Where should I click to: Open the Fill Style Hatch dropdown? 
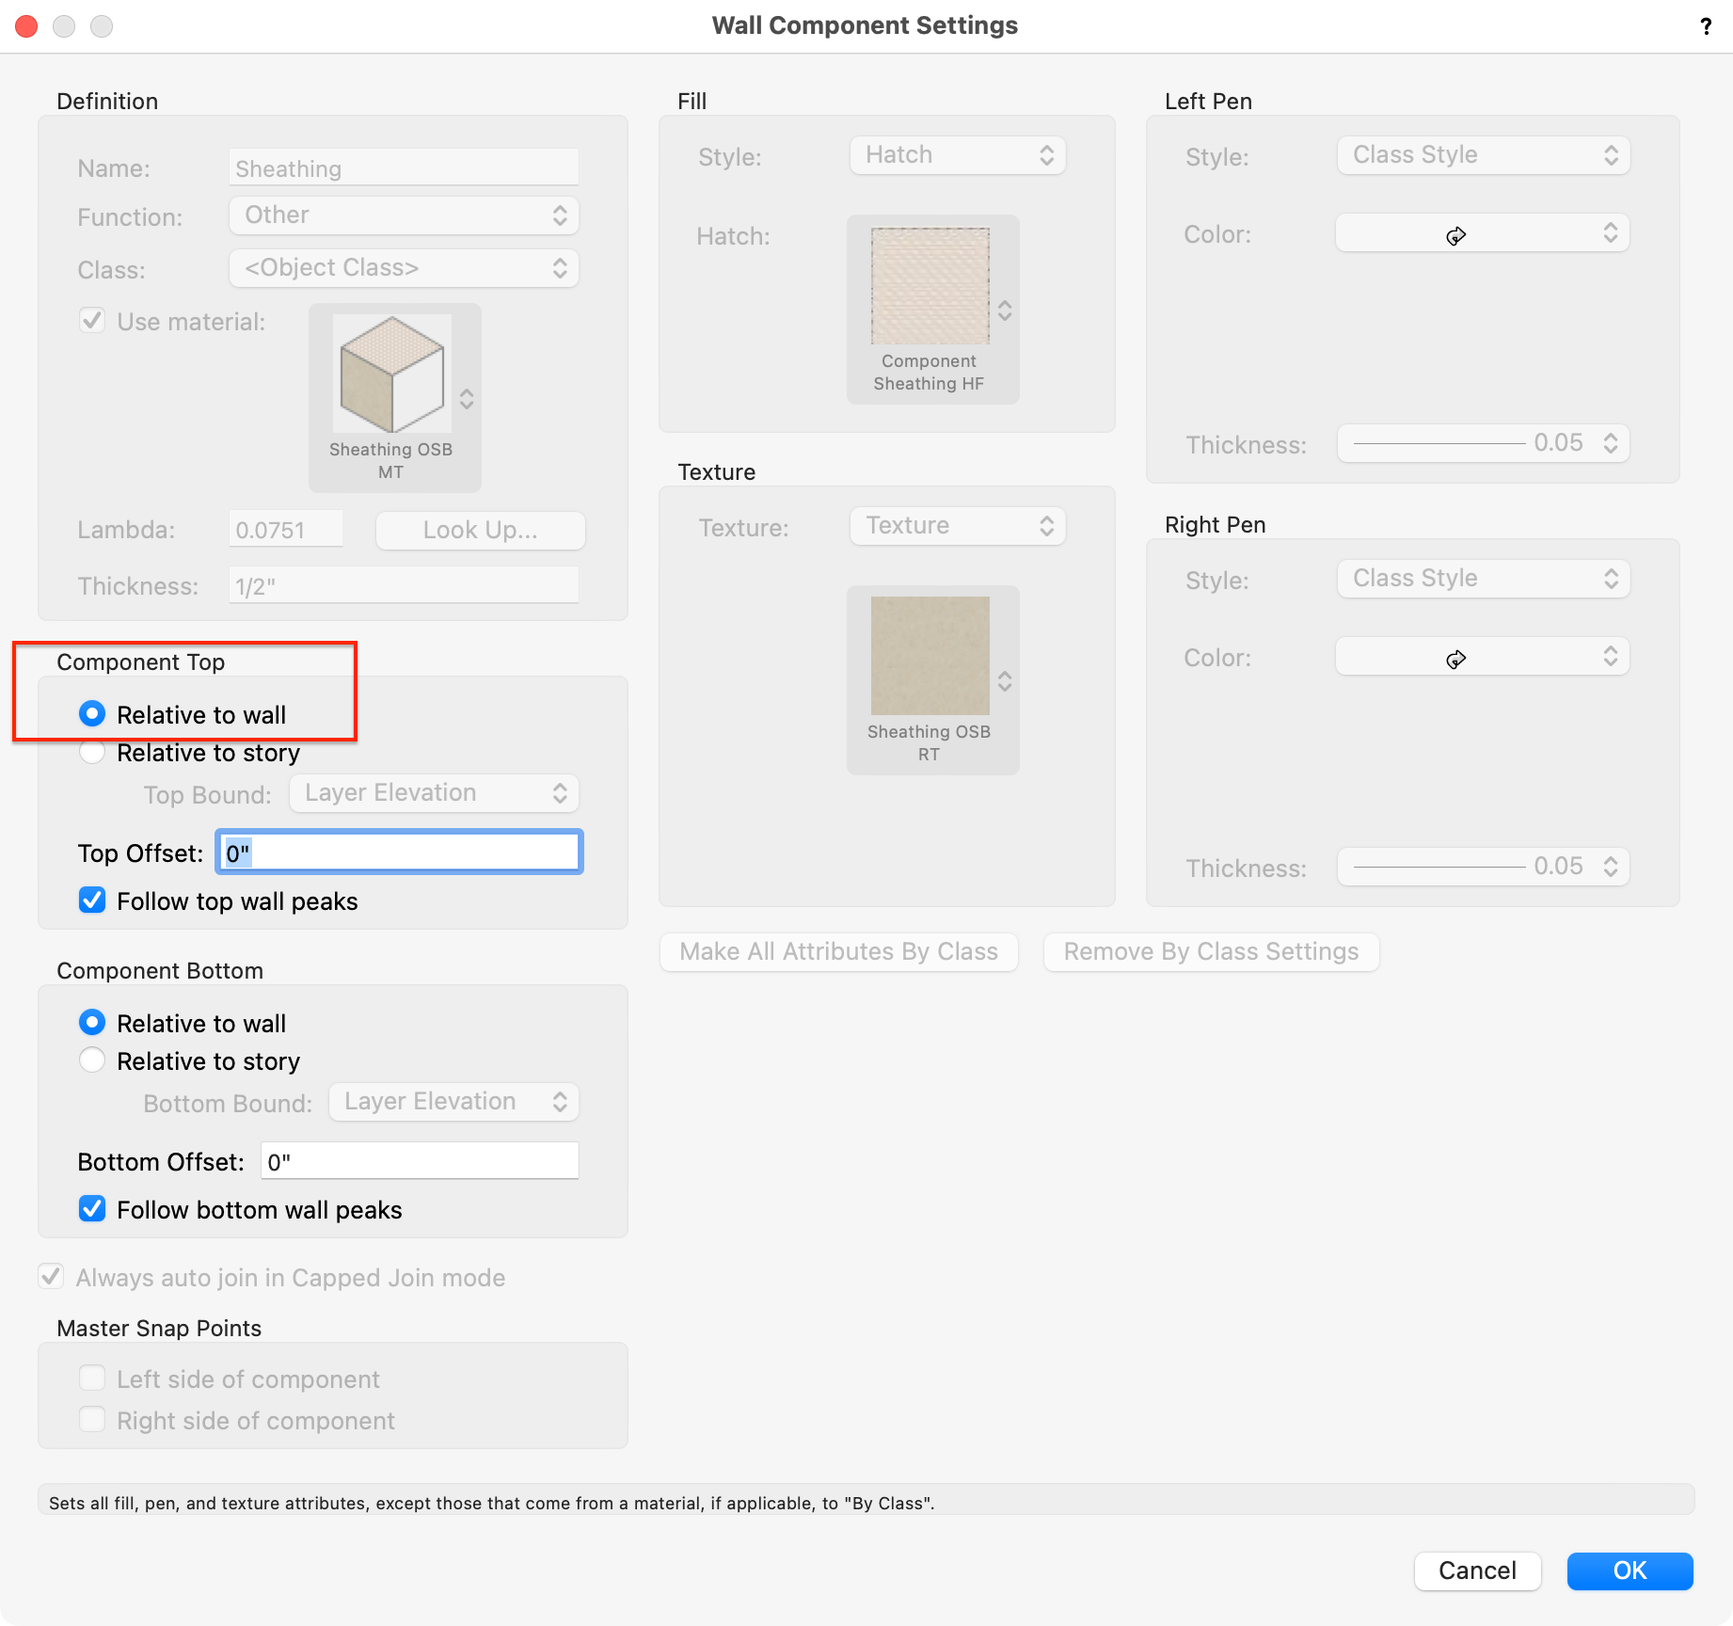click(957, 155)
